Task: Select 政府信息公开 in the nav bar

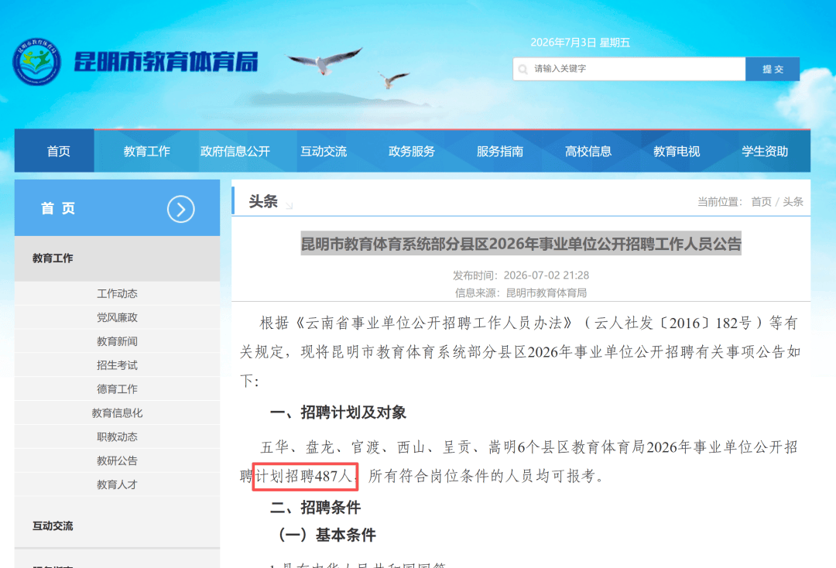Action: pos(235,152)
